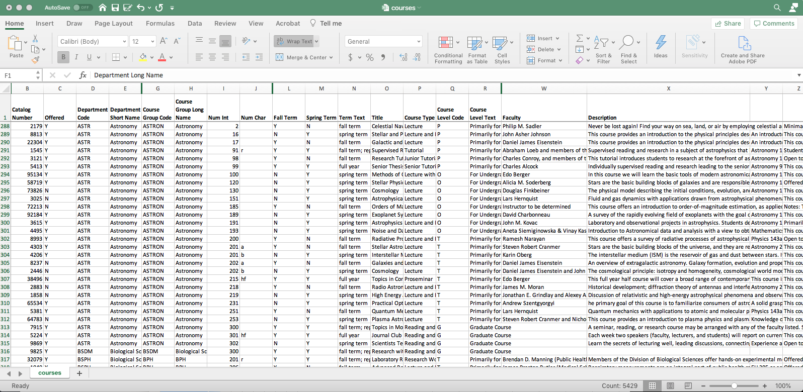The width and height of the screenshot is (803, 392).
Task: Click the formula bar text field
Action: 443,75
